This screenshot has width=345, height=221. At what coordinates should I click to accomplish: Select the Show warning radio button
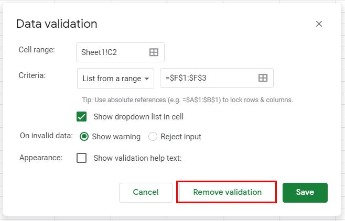(84, 137)
